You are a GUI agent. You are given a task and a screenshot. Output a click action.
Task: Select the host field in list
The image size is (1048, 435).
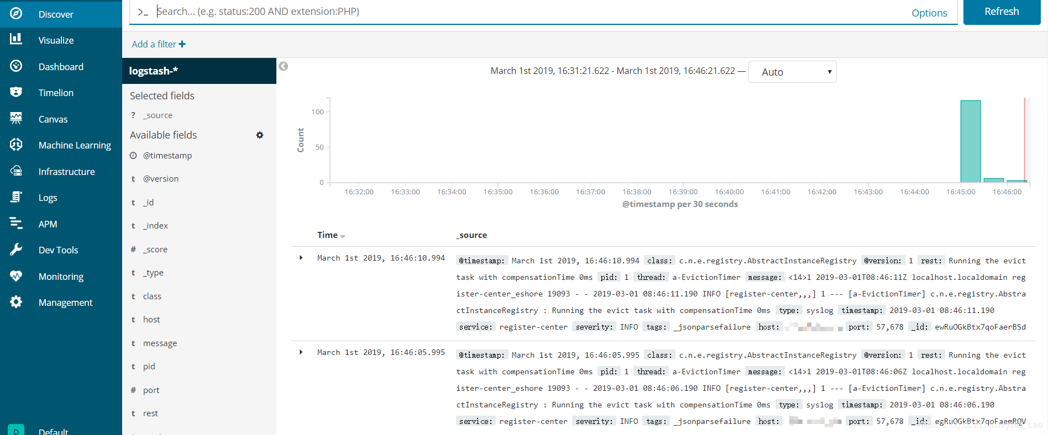[x=151, y=320]
